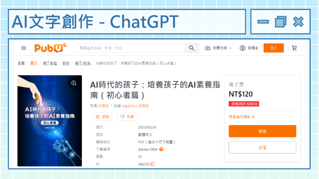
Task: Go to the Pubu logo homepage
Action: [x=50, y=48]
